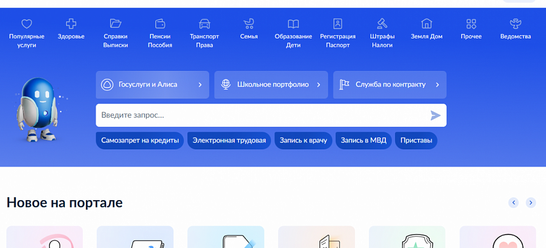This screenshot has width=546, height=248.
Task: Expand Служба по контракту chevron
Action: [438, 84]
